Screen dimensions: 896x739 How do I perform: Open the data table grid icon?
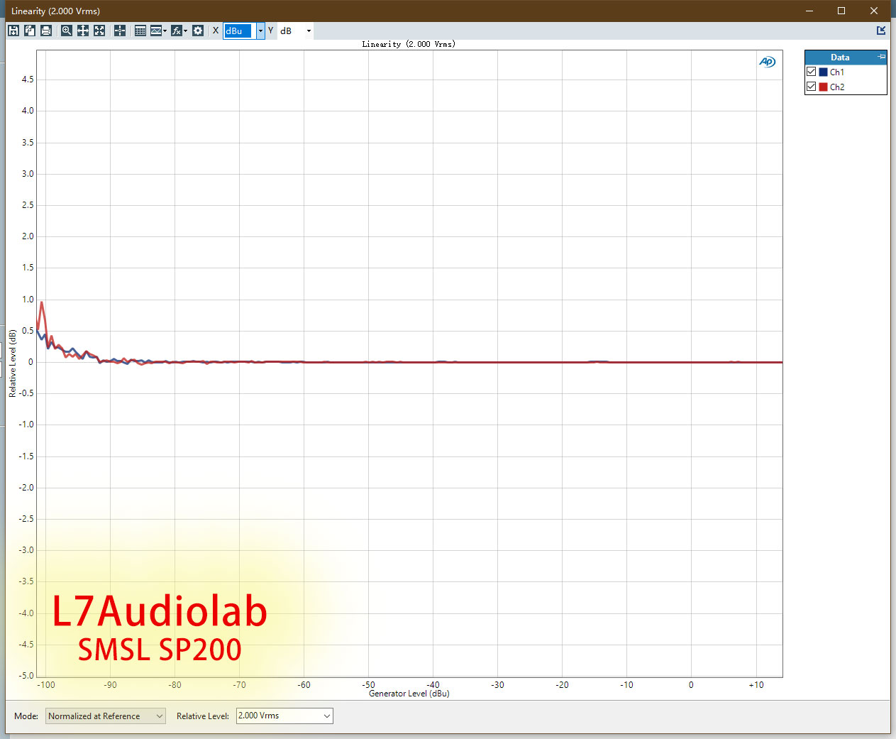click(140, 31)
